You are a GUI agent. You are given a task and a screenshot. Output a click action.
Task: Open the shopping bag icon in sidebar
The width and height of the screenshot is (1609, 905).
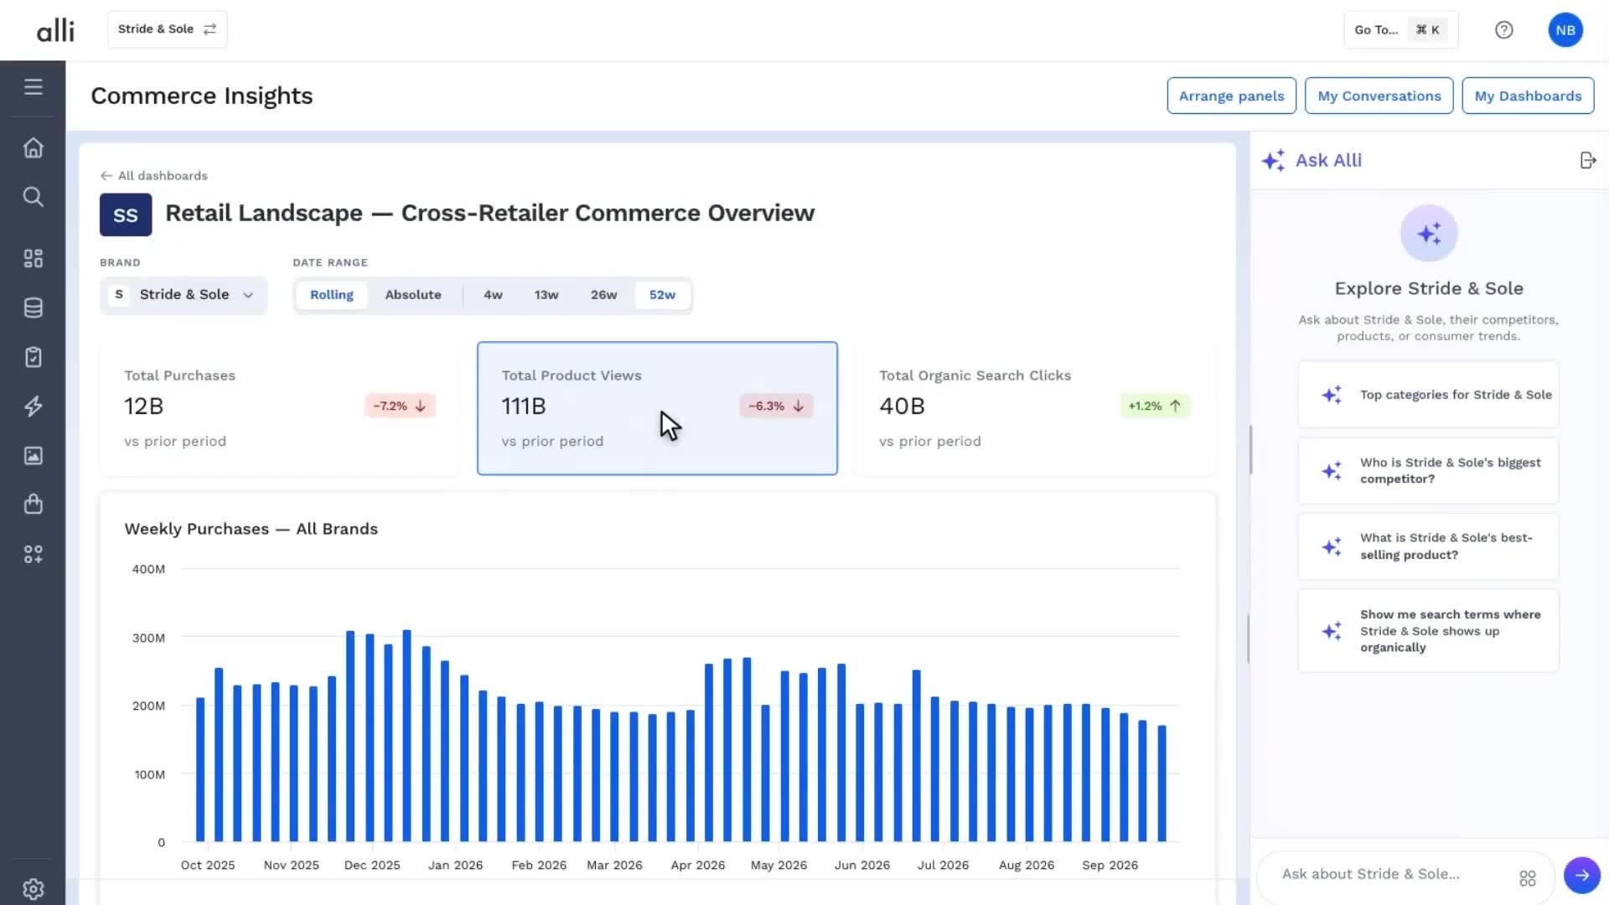[x=33, y=504]
